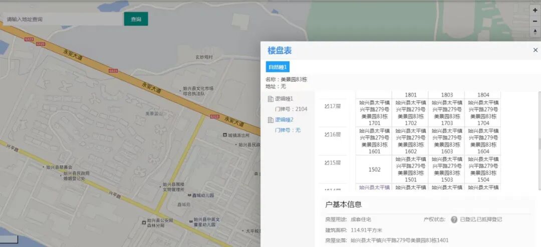The image size is (541, 247).
Task: Tick the 17层 floor checkbox
Action: click(x=327, y=106)
